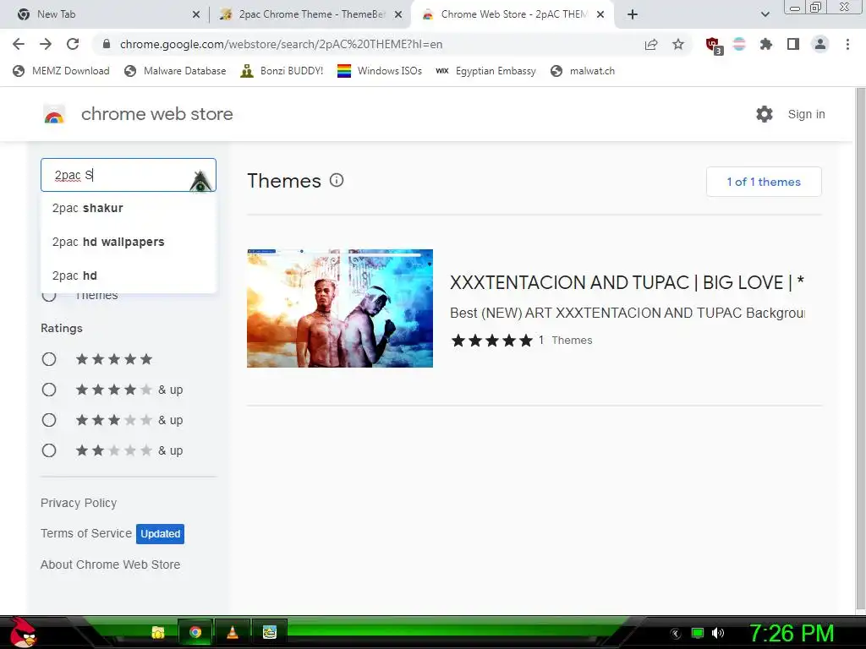Launch VLC cone in taskbar
Screen dimensions: 866x649
tap(233, 632)
